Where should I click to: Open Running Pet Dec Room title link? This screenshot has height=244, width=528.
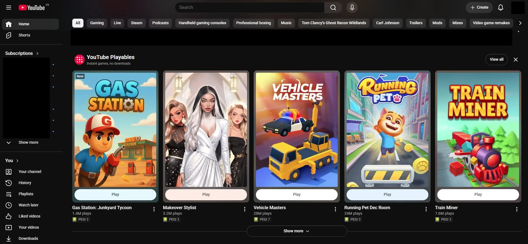367,208
